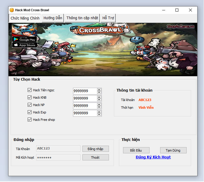
Task: Switch to Chức Năng Chính tab
Action: point(25,18)
